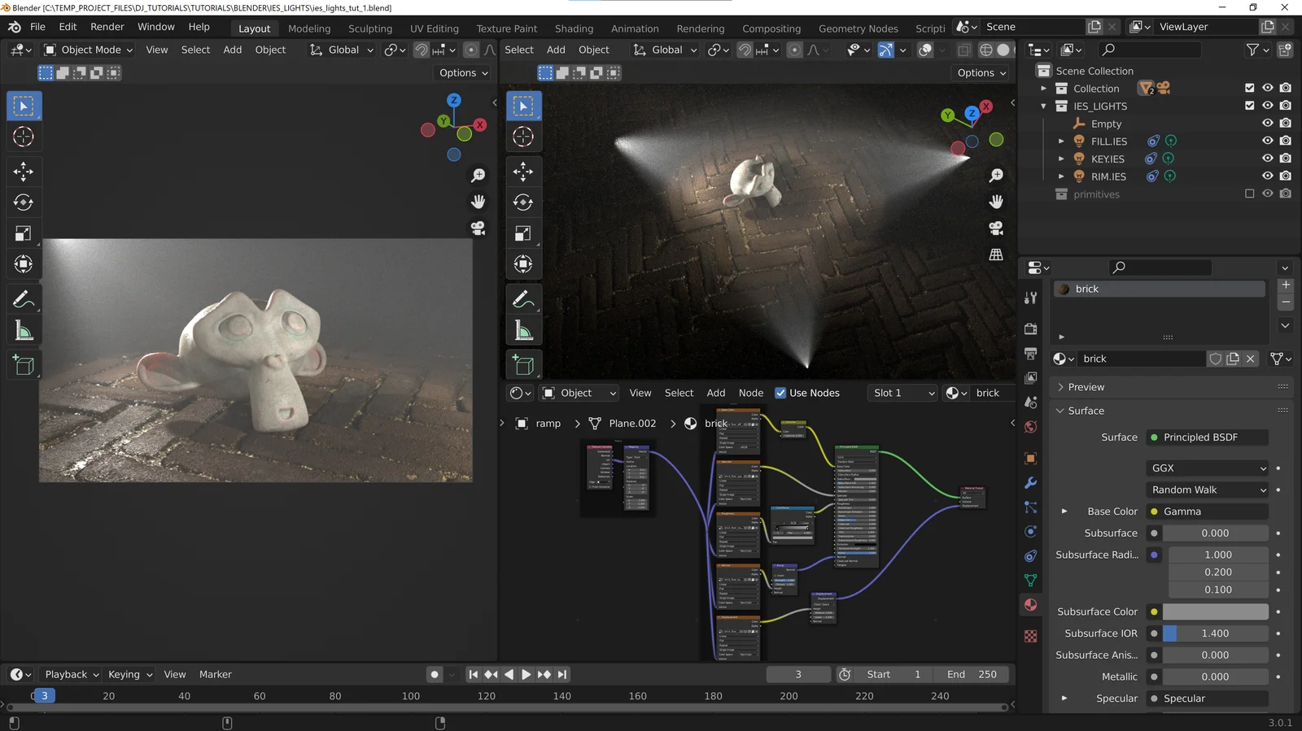The width and height of the screenshot is (1302, 731).
Task: Uncheck the Use Nodes checkbox
Action: tap(780, 393)
